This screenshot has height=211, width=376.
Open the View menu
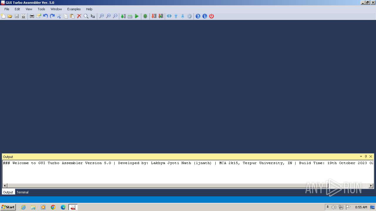(29, 9)
